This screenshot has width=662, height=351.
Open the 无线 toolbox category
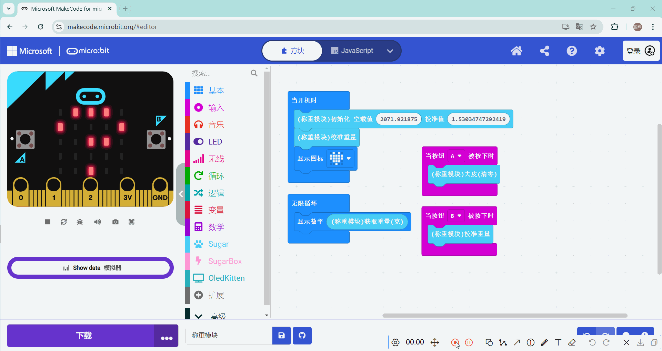click(224, 159)
